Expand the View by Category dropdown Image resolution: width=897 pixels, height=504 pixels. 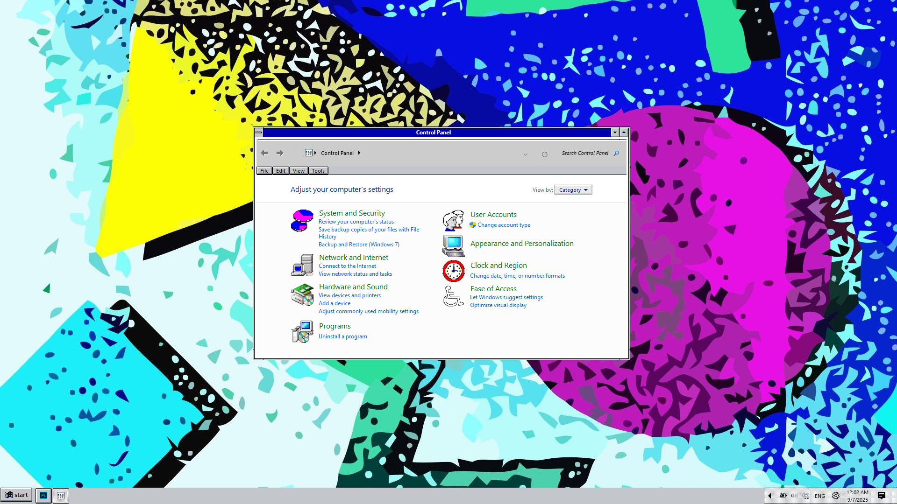click(573, 190)
